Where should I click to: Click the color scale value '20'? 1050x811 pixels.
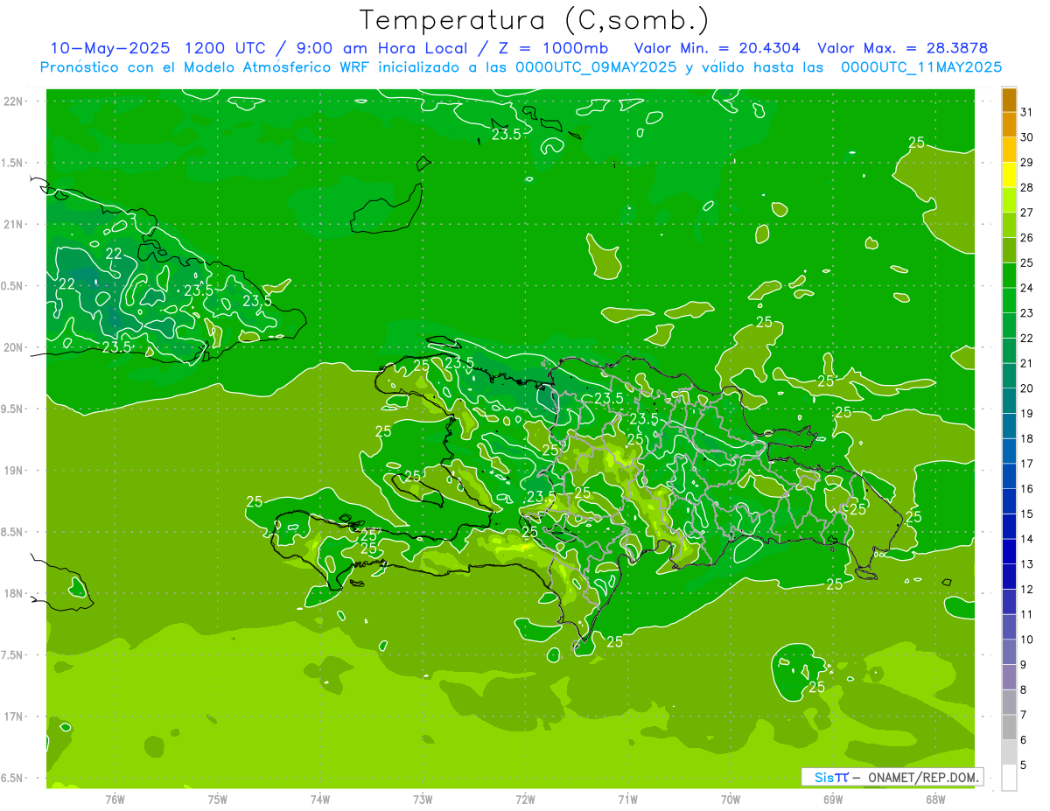[1027, 388]
